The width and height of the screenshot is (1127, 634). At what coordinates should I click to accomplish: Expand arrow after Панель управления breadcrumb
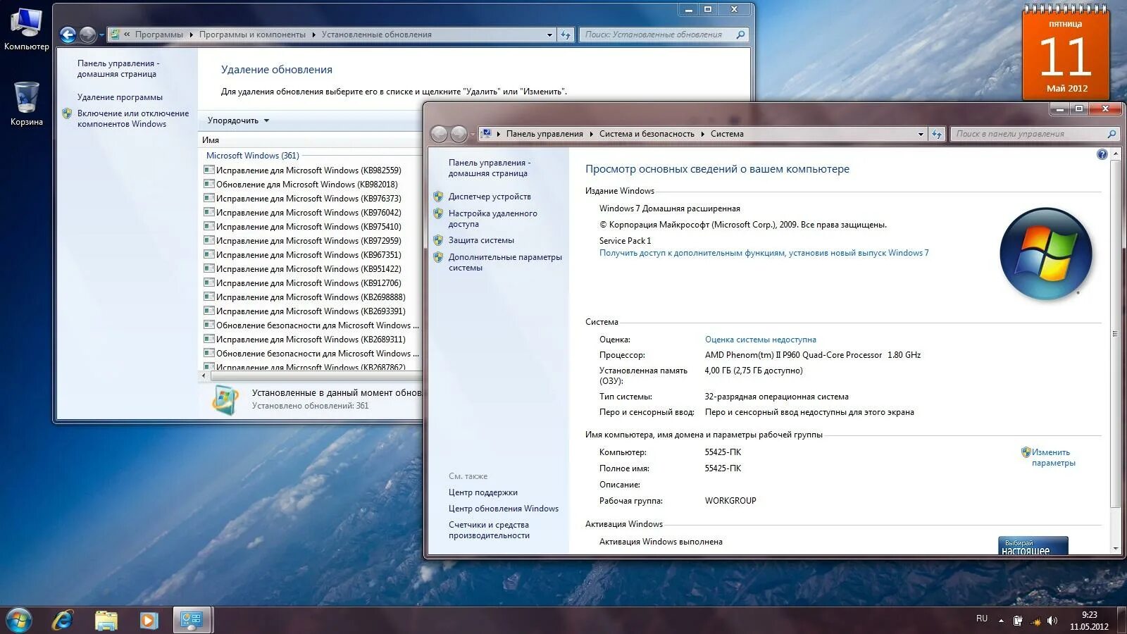click(591, 134)
